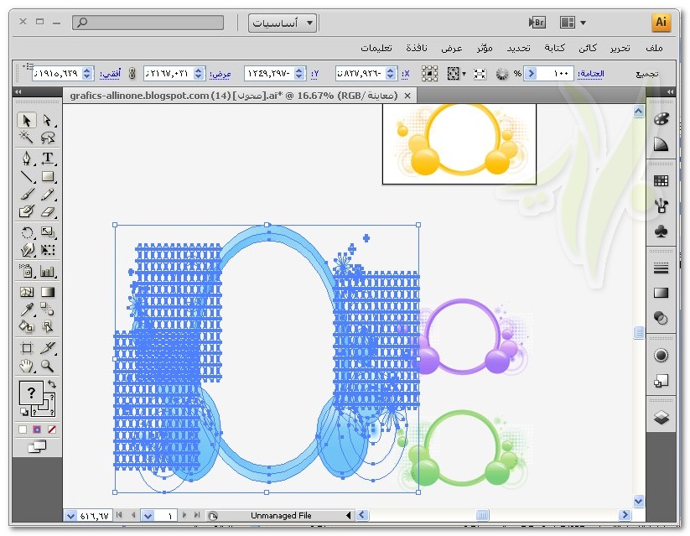Viewport: 690px width, 536px height.
Task: Open the Symbols panel icon
Action: tap(661, 231)
